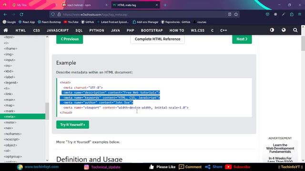The height and width of the screenshot is (171, 305).
Task: Select <iframe> in the sidebar
Action: click(x=10, y=48)
